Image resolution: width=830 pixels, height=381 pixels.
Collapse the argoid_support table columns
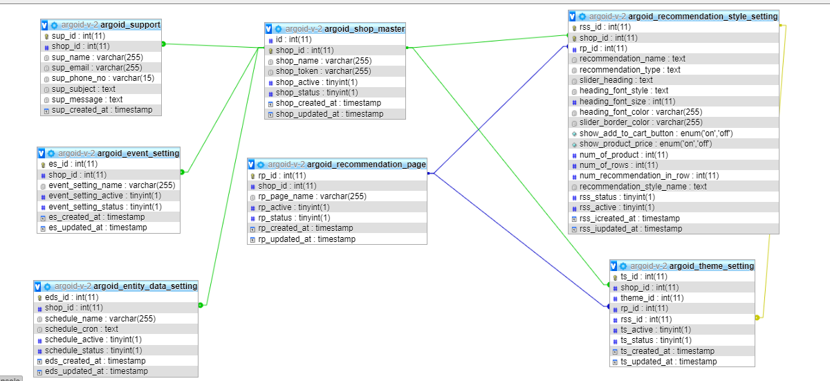[44, 25]
